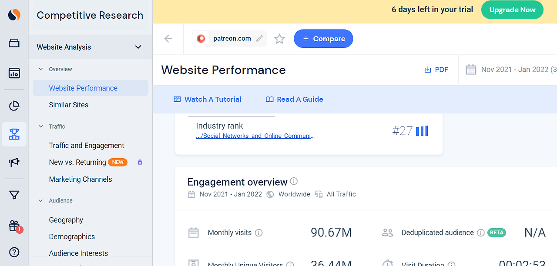Click the star favorite icon
The width and height of the screenshot is (557, 266).
(279, 39)
